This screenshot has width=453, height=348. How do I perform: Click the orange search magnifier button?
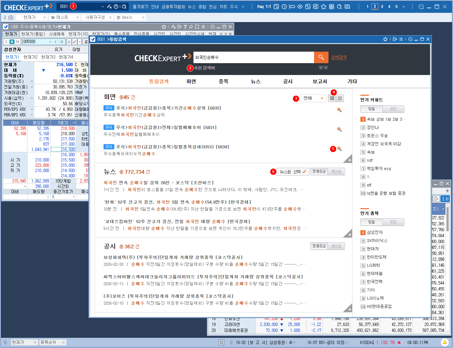coord(321,57)
